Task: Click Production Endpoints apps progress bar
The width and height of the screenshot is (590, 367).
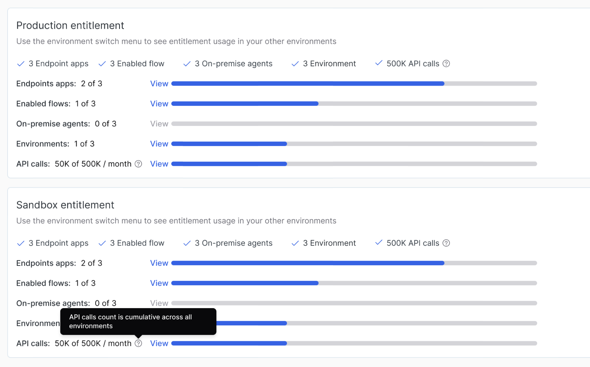Action: (x=354, y=84)
